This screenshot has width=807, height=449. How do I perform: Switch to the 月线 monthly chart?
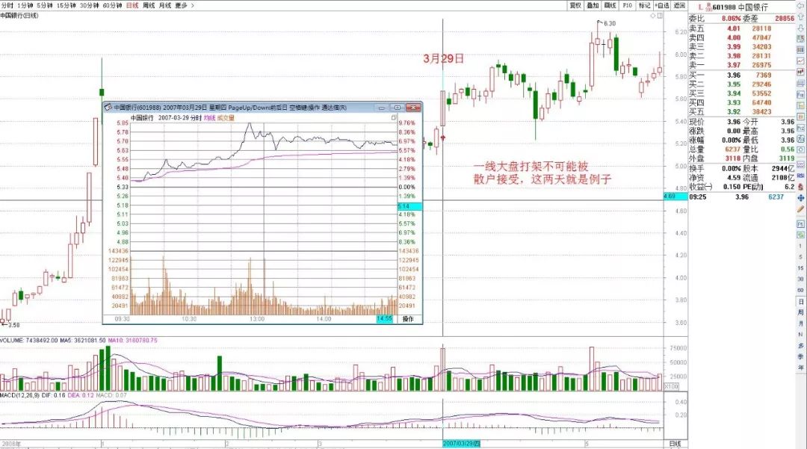coord(164,5)
